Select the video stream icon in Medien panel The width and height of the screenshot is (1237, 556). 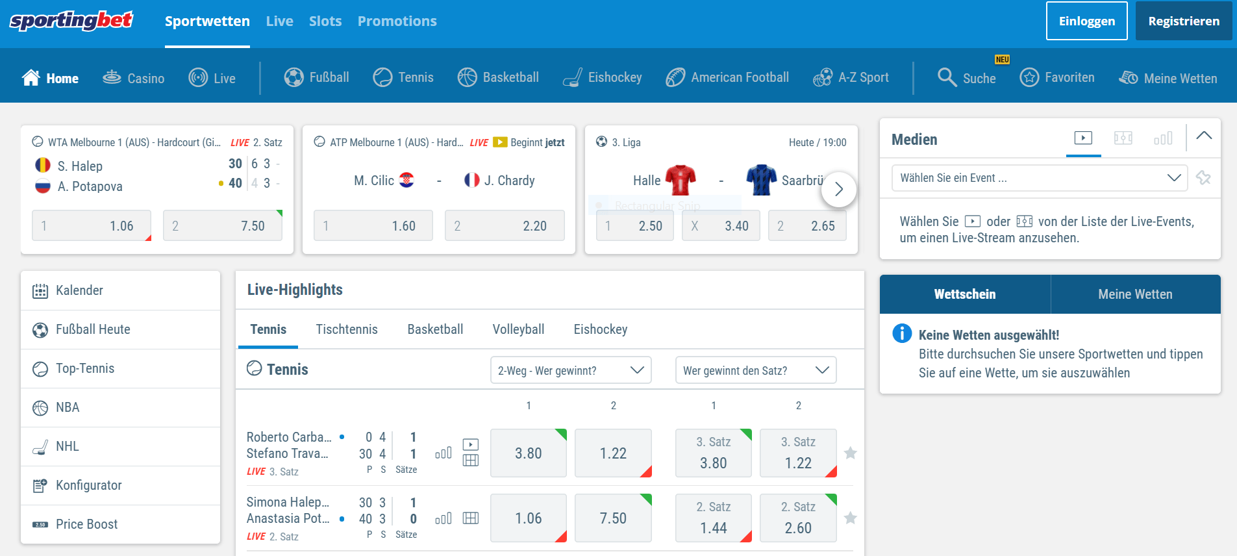tap(1083, 138)
